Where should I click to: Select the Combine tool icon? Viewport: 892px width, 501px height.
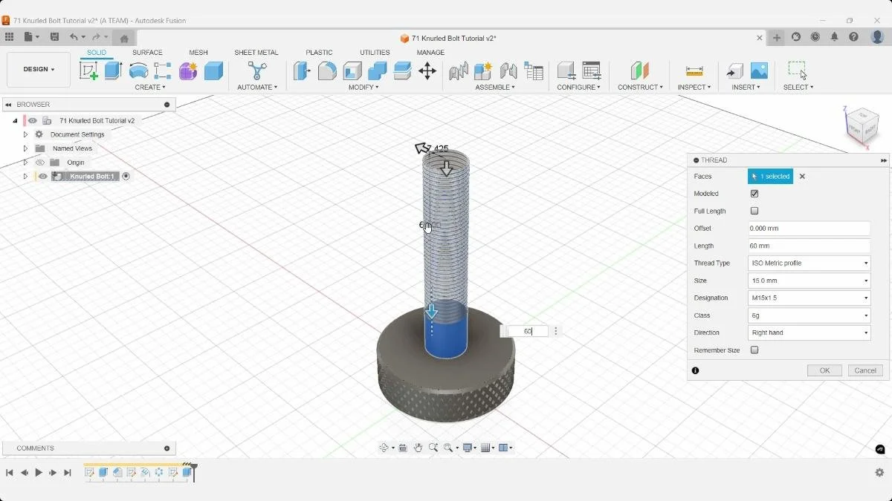[378, 71]
